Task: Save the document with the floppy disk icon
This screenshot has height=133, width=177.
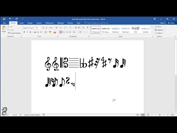Action: click(4, 19)
